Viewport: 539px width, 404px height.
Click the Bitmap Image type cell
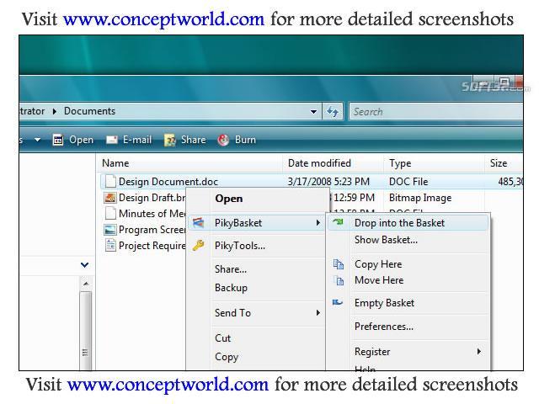point(420,198)
